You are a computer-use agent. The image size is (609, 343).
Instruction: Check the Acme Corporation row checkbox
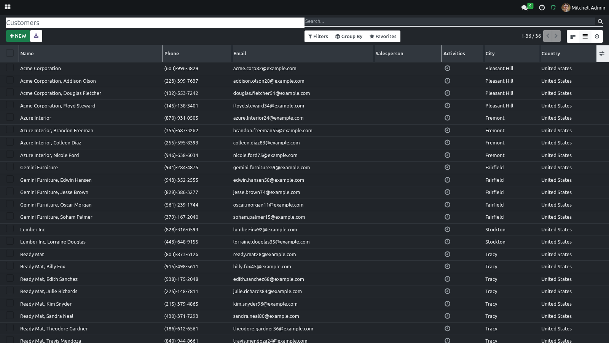click(x=10, y=68)
